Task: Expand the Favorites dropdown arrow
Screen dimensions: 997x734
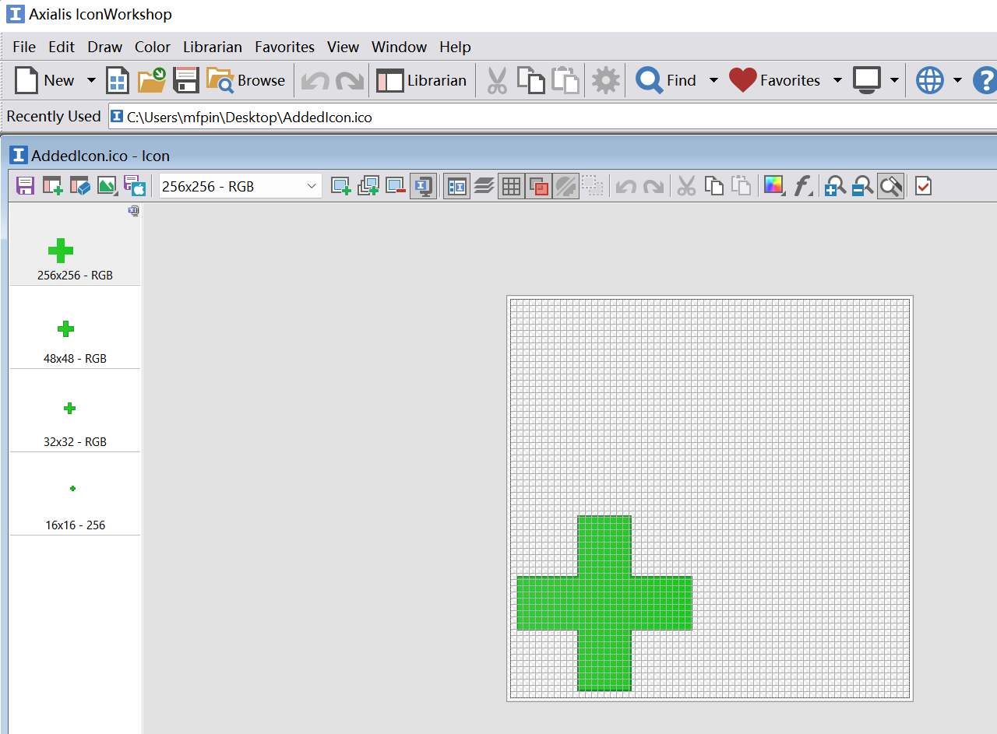Action: 837,80
